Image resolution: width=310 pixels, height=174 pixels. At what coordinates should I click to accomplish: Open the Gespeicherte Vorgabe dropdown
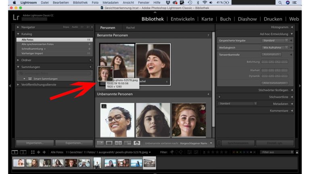point(274,41)
